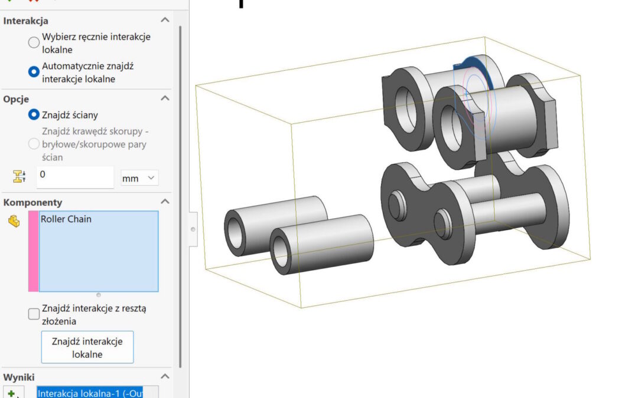
Task: Select the Wybierz ręcznie interakcje lokalne option
Action: 34,42
